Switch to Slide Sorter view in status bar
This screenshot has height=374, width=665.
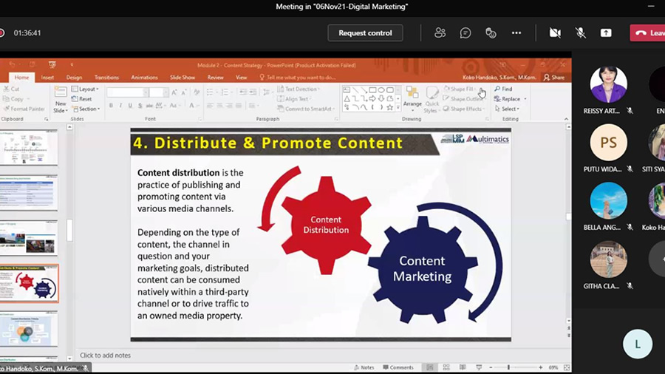pos(446,367)
